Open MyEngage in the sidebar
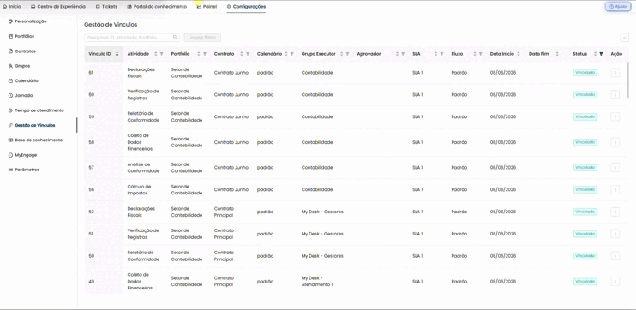Screen dimensions: 636x310 click(22, 155)
